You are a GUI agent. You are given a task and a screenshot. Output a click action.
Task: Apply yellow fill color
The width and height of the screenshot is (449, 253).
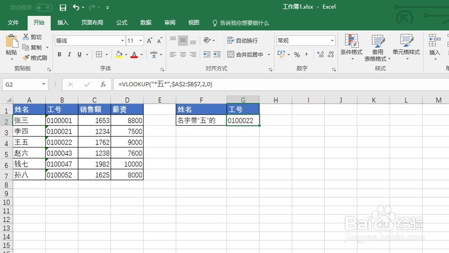coord(119,54)
